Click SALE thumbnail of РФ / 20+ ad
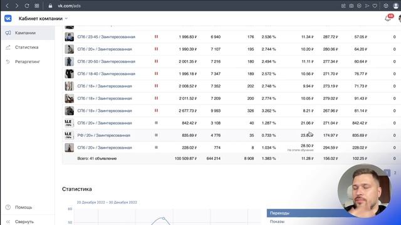This screenshot has height=225, width=401. point(70,135)
